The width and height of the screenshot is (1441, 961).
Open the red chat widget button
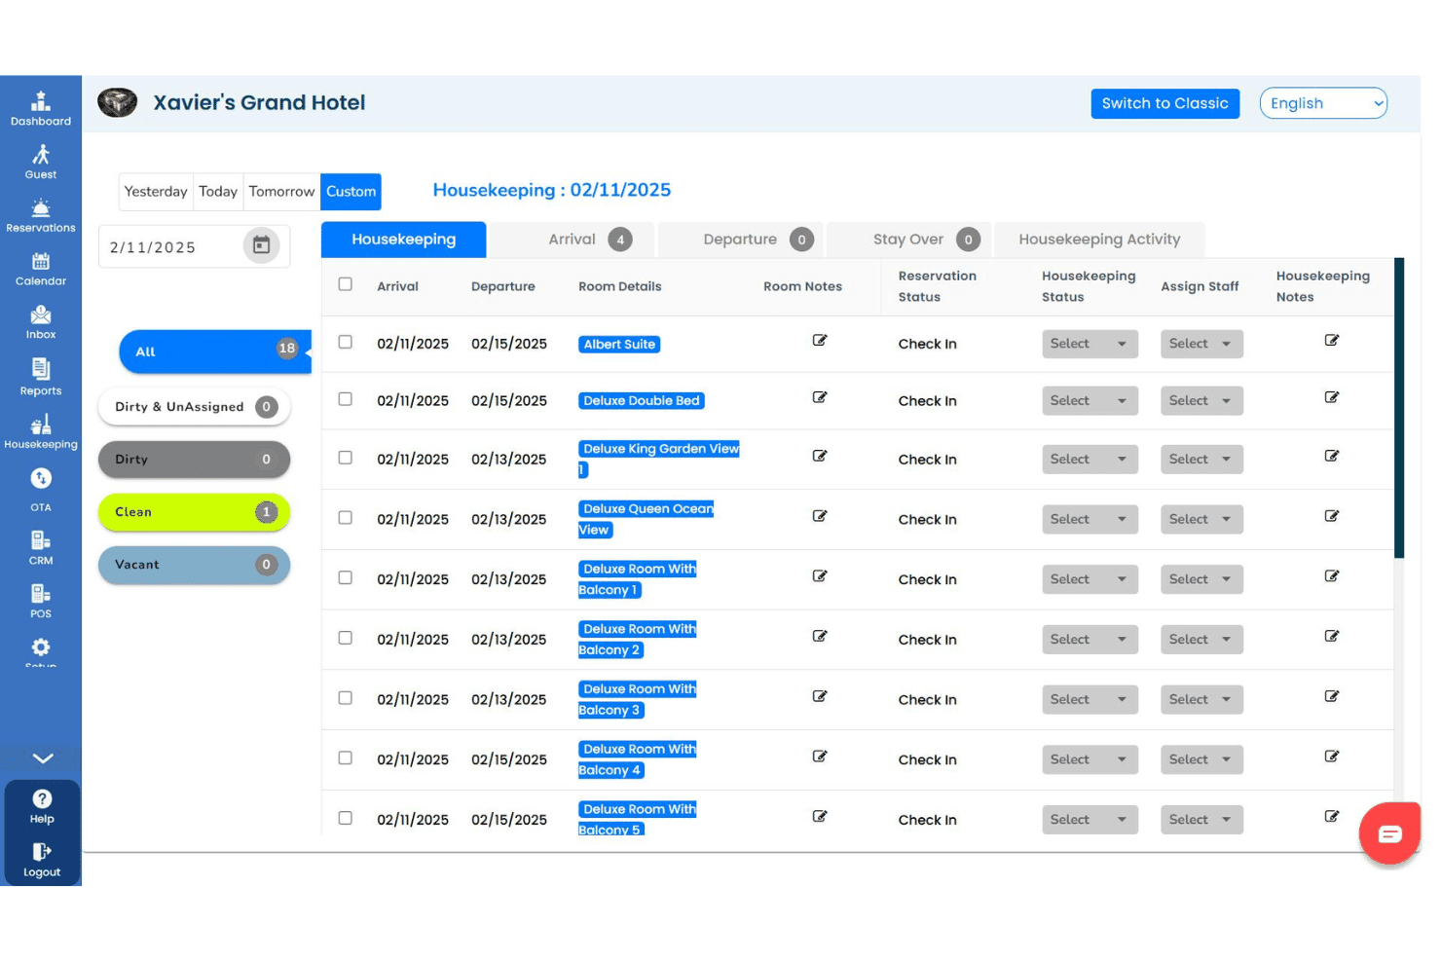(1389, 833)
